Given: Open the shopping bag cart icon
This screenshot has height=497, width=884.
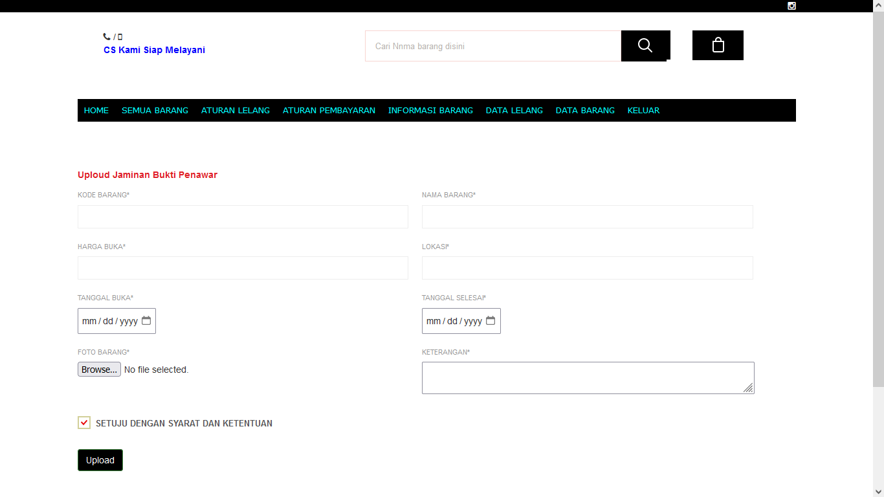Looking at the screenshot, I should (718, 45).
